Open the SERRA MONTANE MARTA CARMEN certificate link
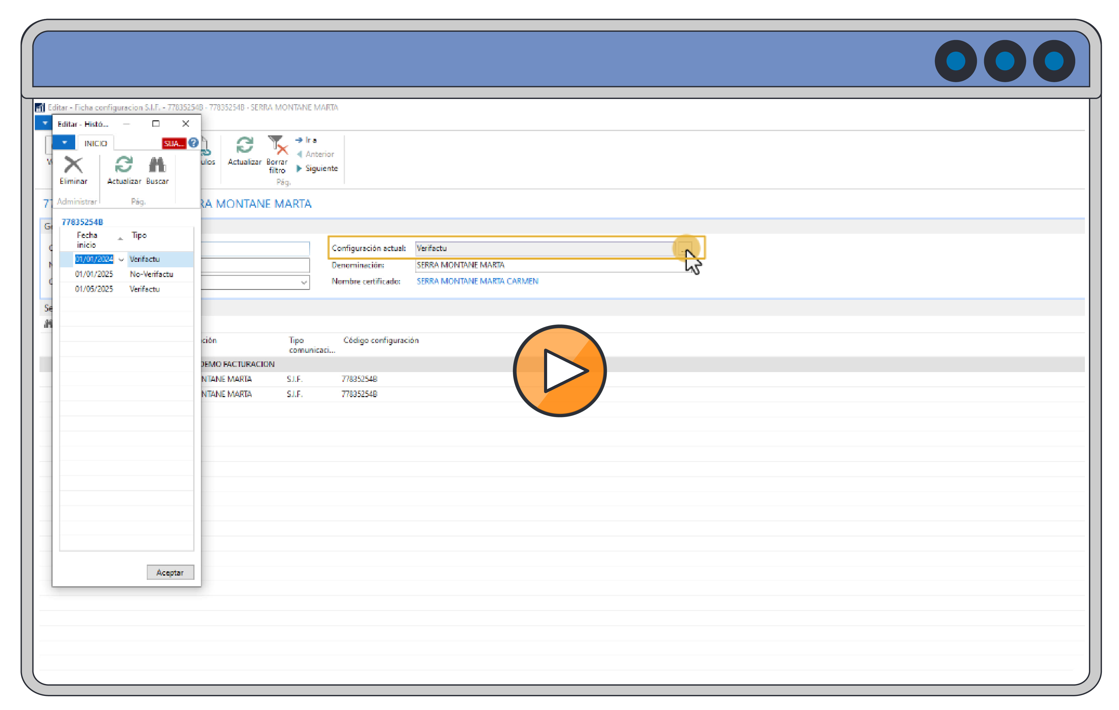The height and width of the screenshot is (710, 1119). click(x=477, y=281)
